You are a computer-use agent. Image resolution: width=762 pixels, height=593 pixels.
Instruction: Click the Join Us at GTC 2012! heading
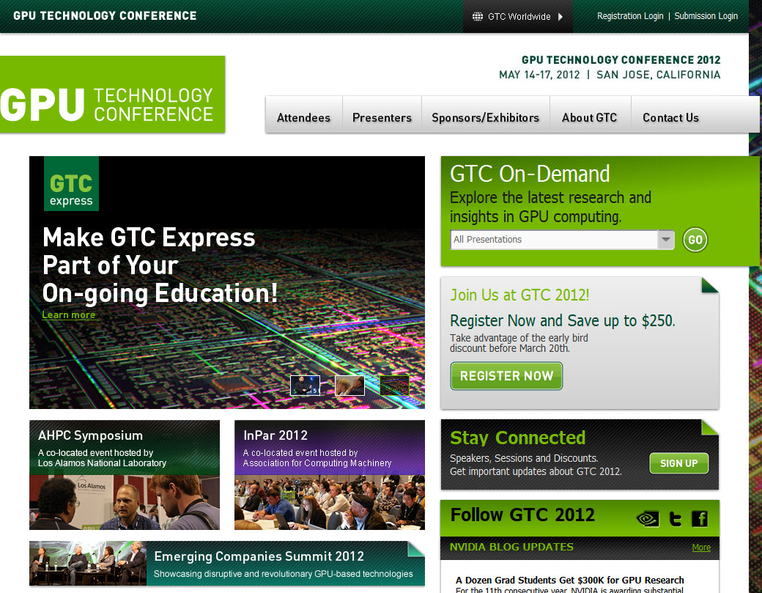pos(519,295)
